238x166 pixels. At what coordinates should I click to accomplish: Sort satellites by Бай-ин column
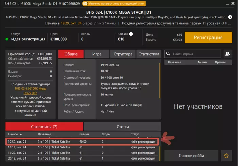84,134
